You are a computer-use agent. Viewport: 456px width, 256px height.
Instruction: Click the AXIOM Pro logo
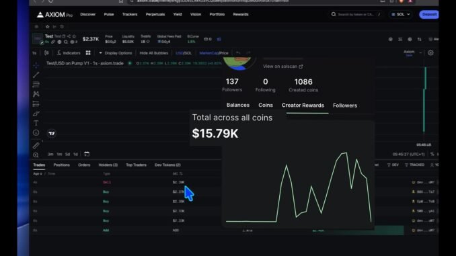(x=54, y=15)
